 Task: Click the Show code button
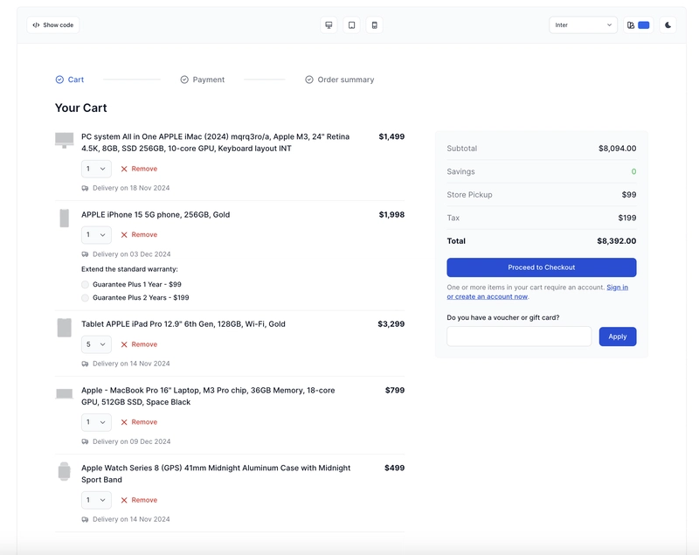(x=53, y=25)
